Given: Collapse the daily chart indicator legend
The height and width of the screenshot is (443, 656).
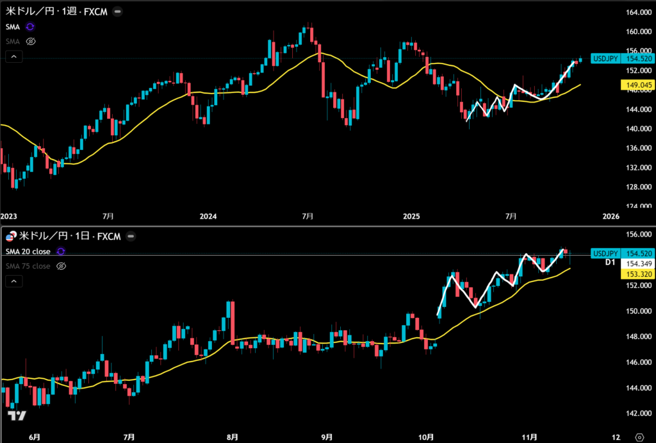Looking at the screenshot, I should pyautogui.click(x=14, y=281).
